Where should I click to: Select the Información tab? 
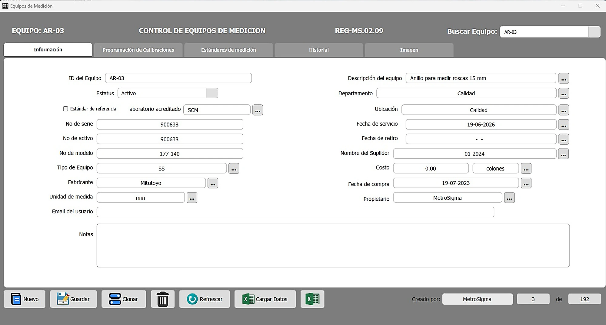pos(48,50)
